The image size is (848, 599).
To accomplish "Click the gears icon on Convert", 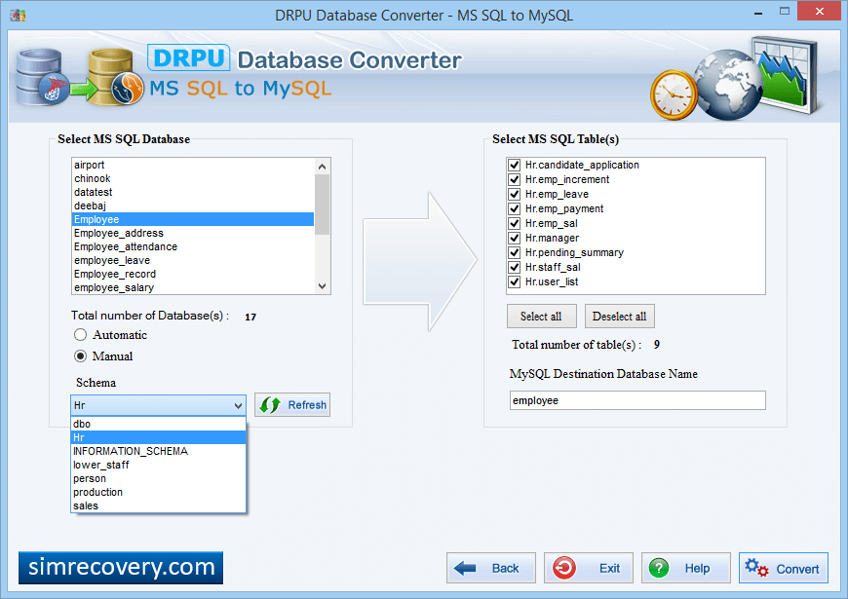I will (756, 568).
